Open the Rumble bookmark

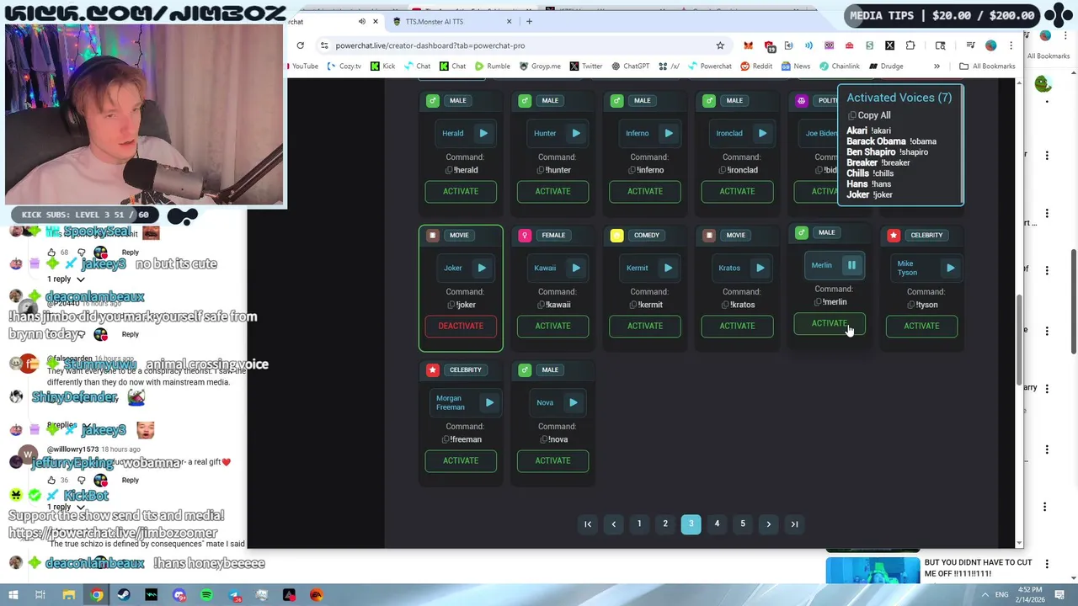click(493, 66)
